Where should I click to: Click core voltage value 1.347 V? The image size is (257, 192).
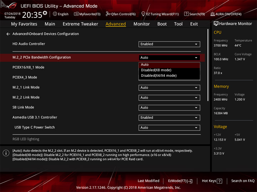[240, 59]
